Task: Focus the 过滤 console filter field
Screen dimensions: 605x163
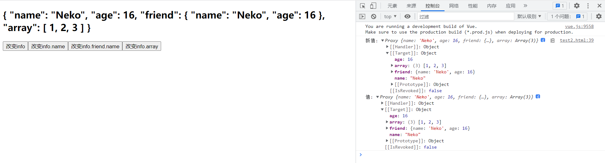Action: point(465,16)
